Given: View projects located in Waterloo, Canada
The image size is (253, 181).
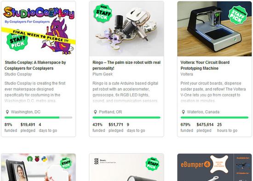Looking at the screenshot, I should pos(203,112).
